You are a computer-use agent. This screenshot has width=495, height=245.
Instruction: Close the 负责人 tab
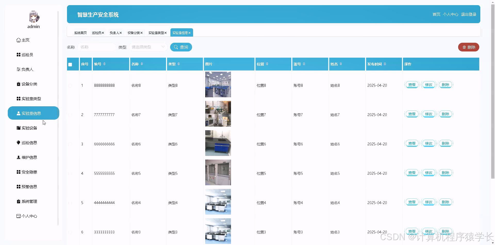click(x=121, y=33)
